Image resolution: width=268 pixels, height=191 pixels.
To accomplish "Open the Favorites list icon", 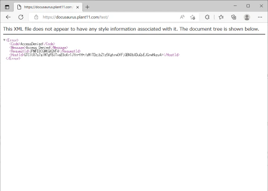I will [221, 17].
